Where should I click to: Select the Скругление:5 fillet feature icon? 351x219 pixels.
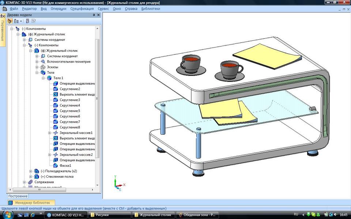click(x=56, y=111)
